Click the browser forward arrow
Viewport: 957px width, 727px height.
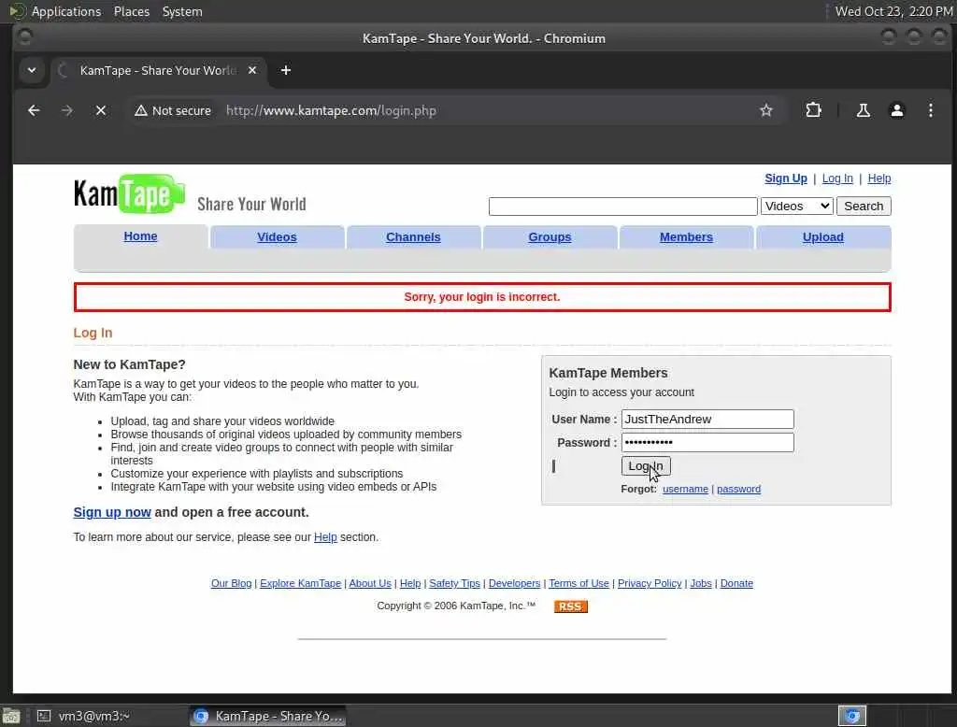(67, 110)
